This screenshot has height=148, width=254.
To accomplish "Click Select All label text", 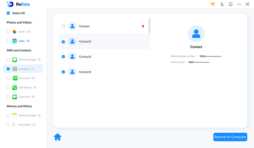I will (19, 13).
